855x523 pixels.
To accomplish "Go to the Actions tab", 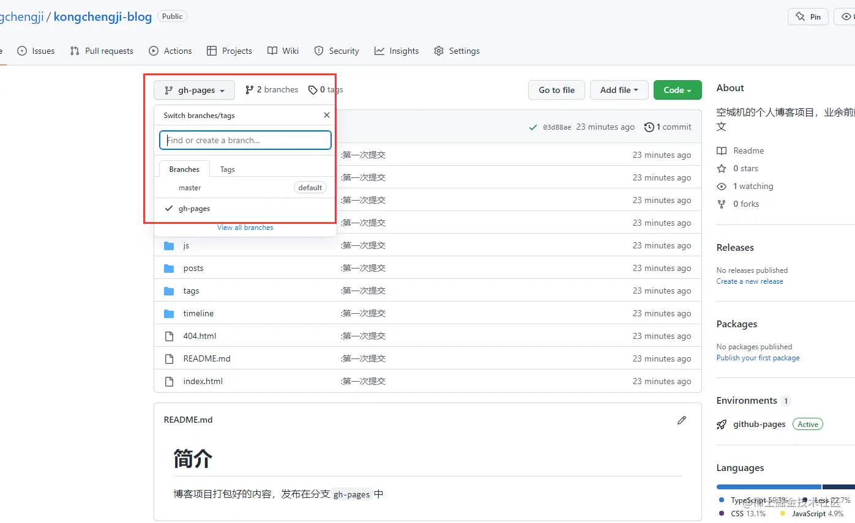I will (171, 51).
